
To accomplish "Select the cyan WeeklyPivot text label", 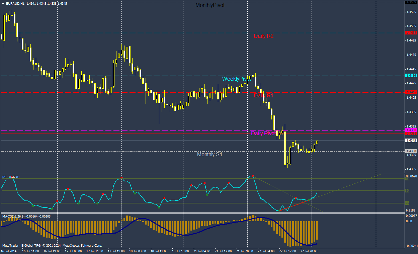I will point(236,79).
